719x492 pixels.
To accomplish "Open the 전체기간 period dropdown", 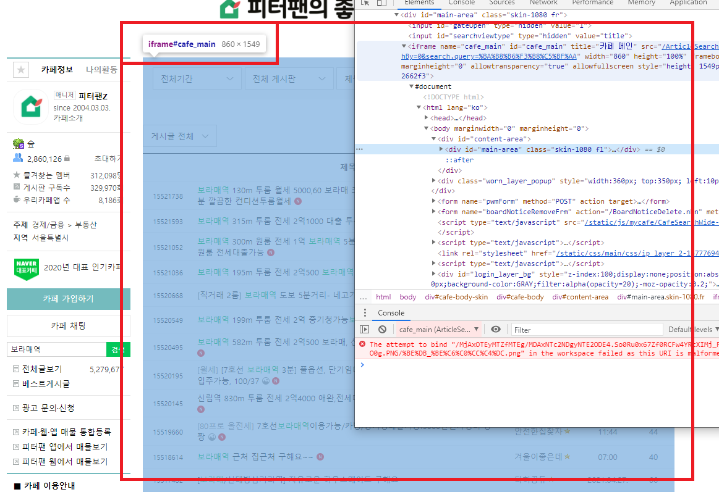I will pyautogui.click(x=197, y=79).
